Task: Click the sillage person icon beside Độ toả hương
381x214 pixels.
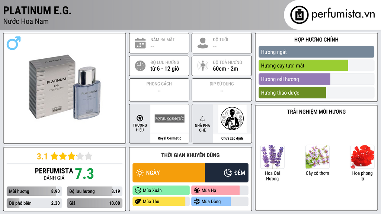Action: point(203,66)
